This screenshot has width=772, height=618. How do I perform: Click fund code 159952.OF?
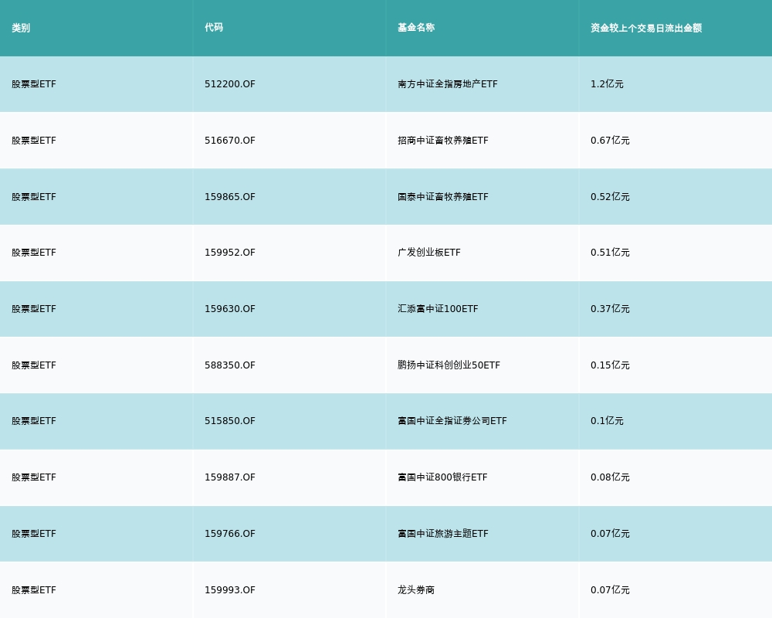(x=230, y=253)
